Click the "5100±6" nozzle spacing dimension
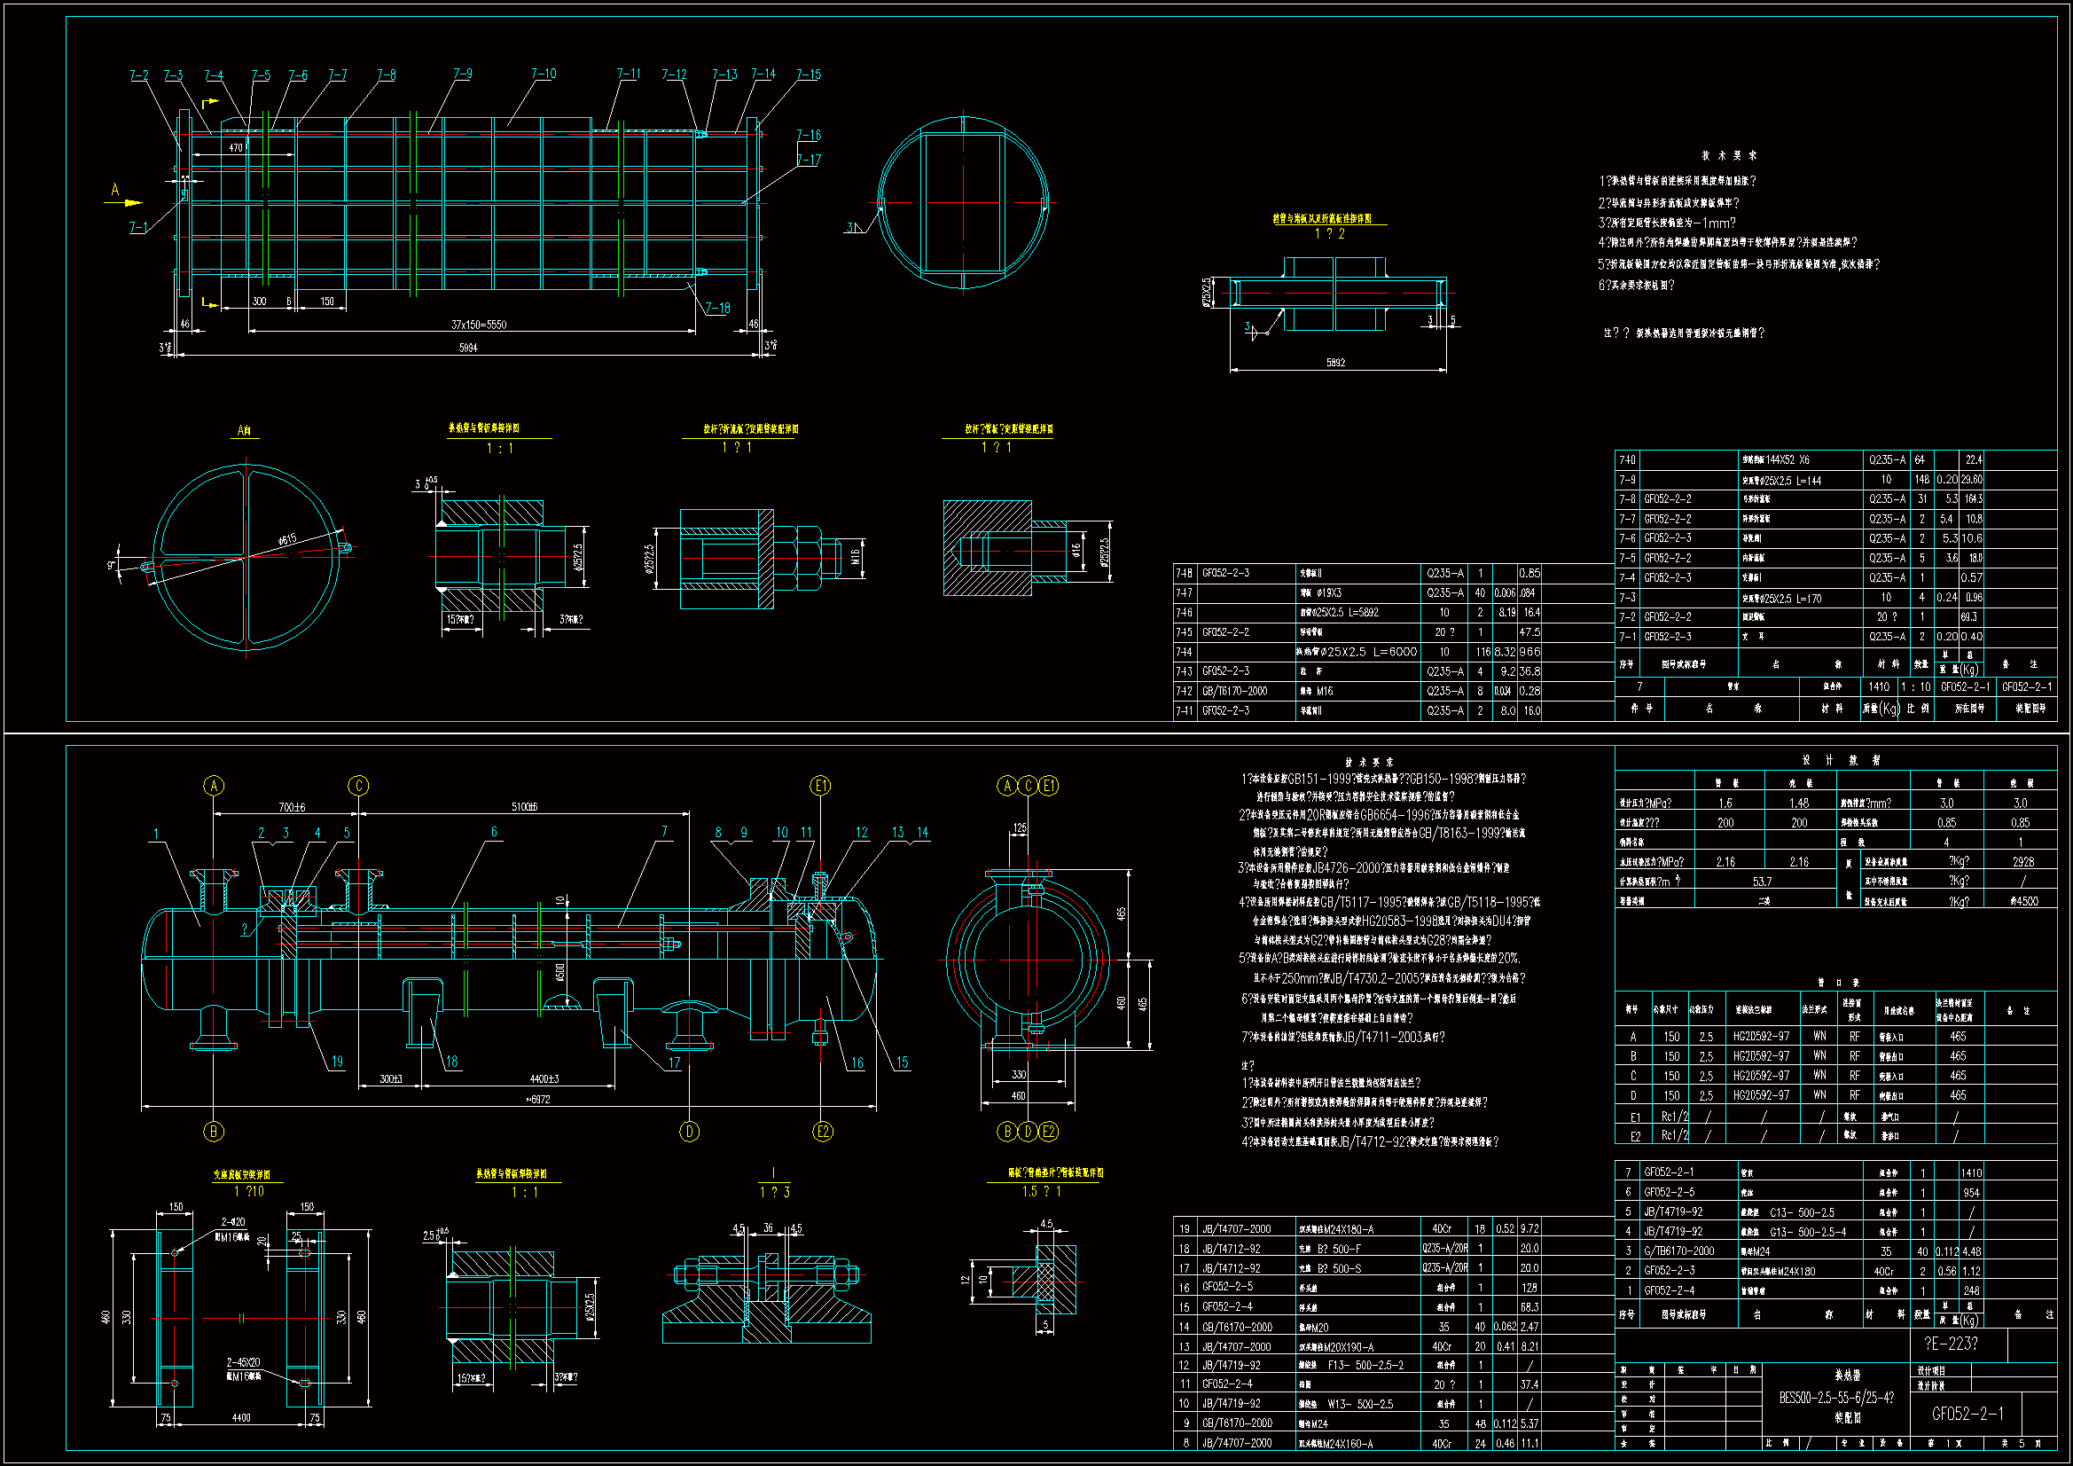The height and width of the screenshot is (1466, 2073). click(x=524, y=807)
